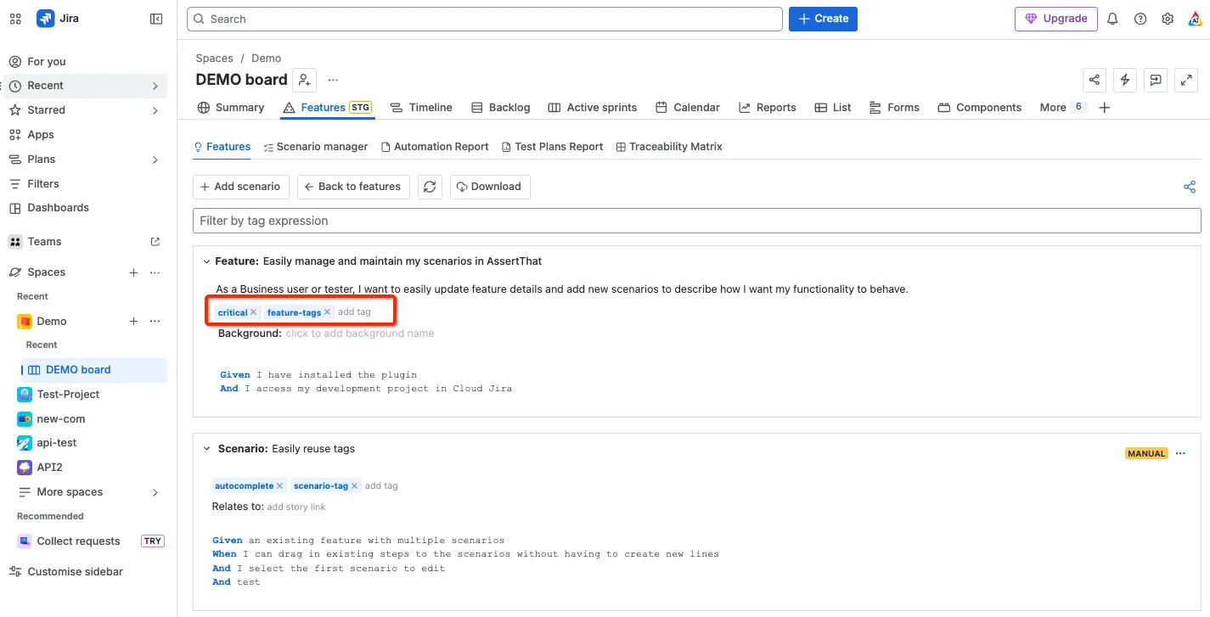Click the Create button
This screenshot has height=617, width=1210.
823,19
